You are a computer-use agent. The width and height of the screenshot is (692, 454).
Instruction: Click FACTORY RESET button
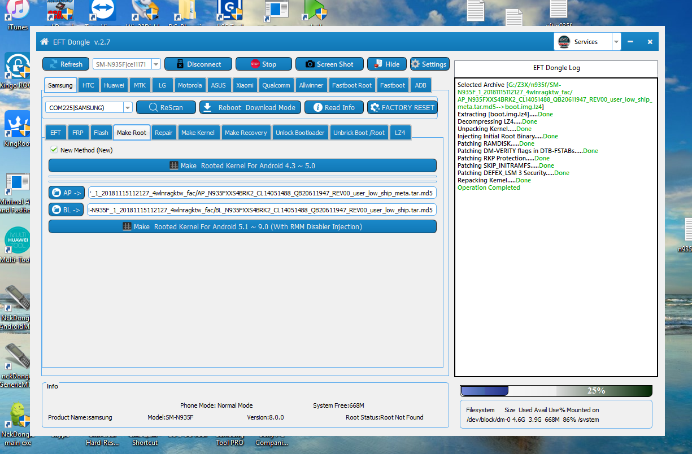402,107
